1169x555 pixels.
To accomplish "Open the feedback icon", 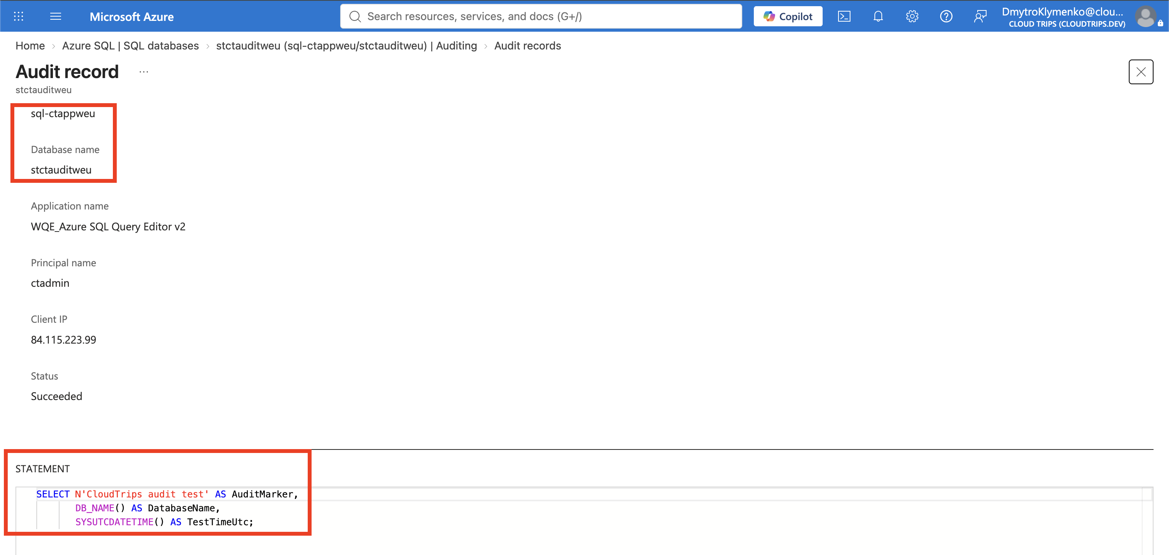I will coord(980,16).
